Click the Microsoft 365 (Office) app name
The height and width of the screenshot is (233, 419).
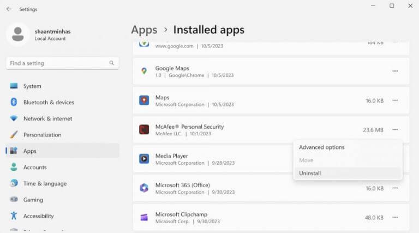(x=183, y=185)
